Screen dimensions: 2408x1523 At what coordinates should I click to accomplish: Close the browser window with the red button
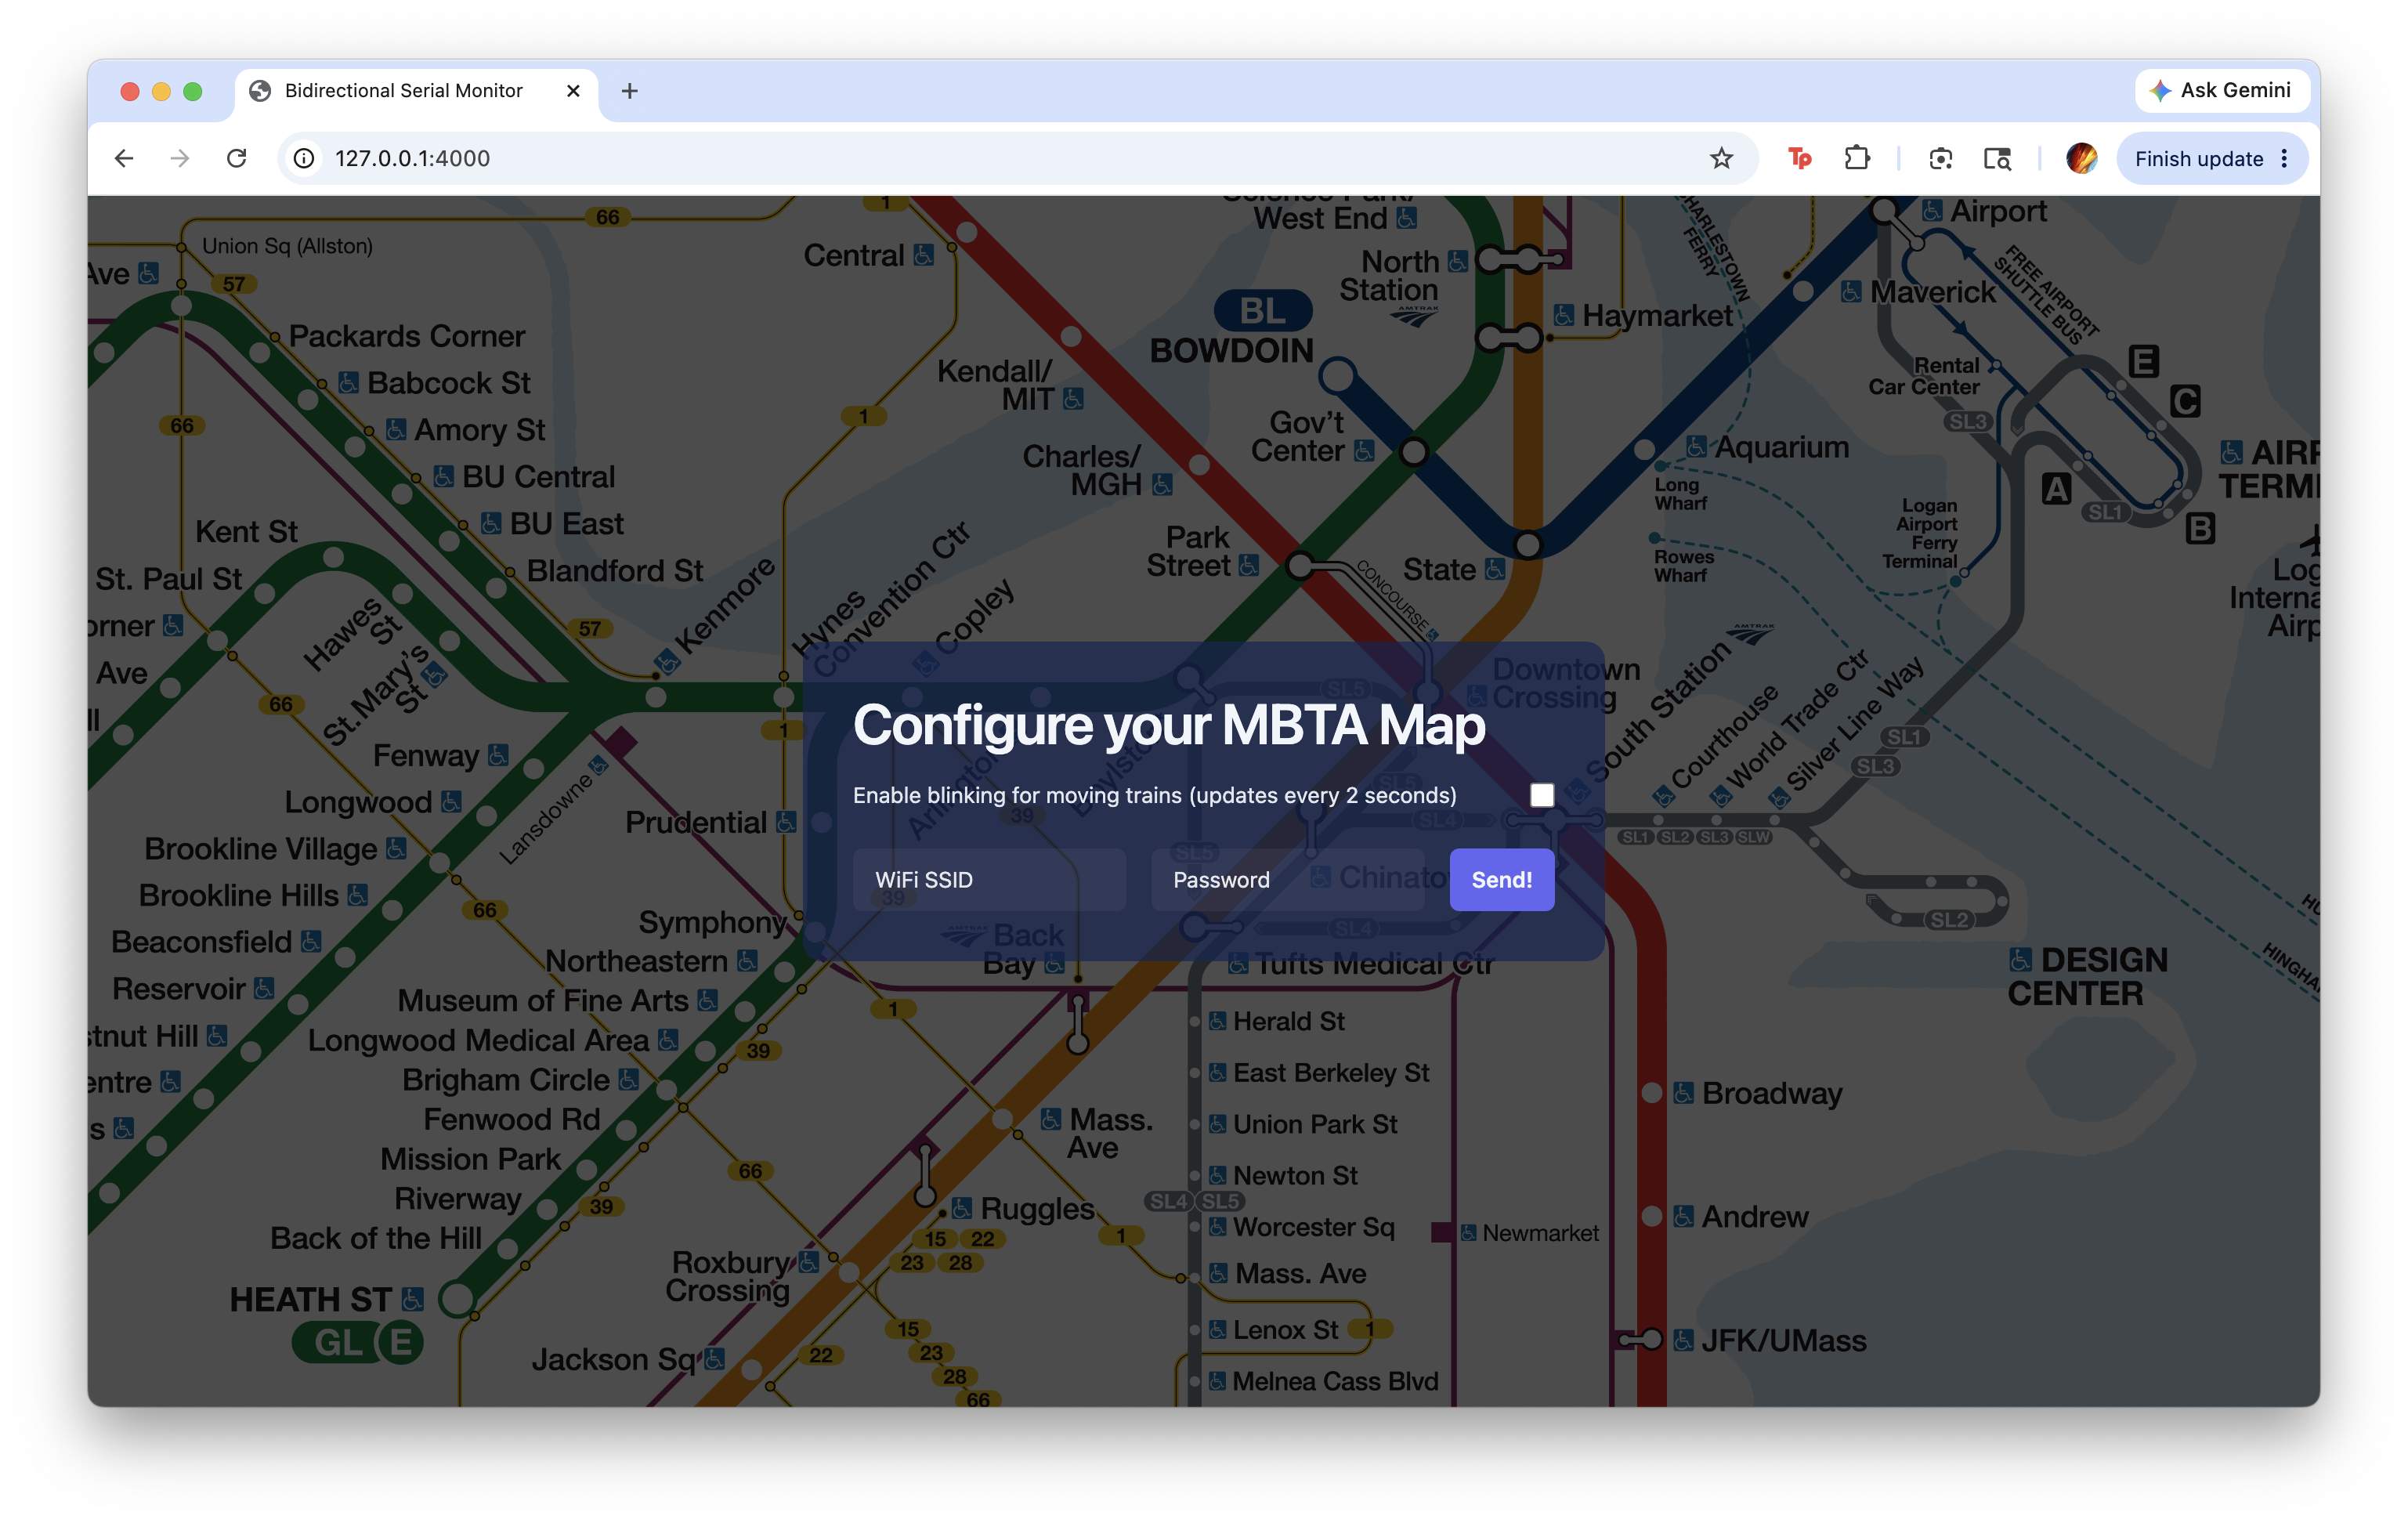(x=129, y=91)
